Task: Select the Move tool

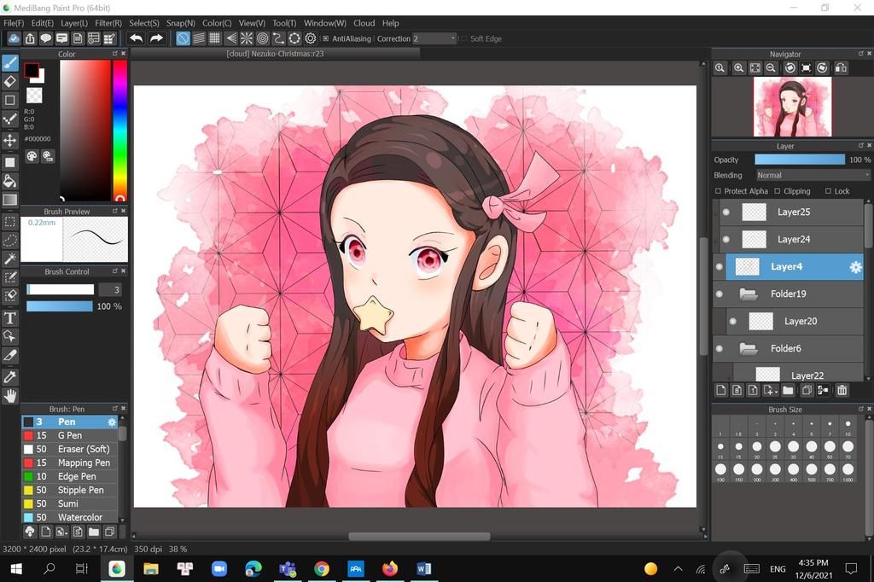Action: coord(10,139)
